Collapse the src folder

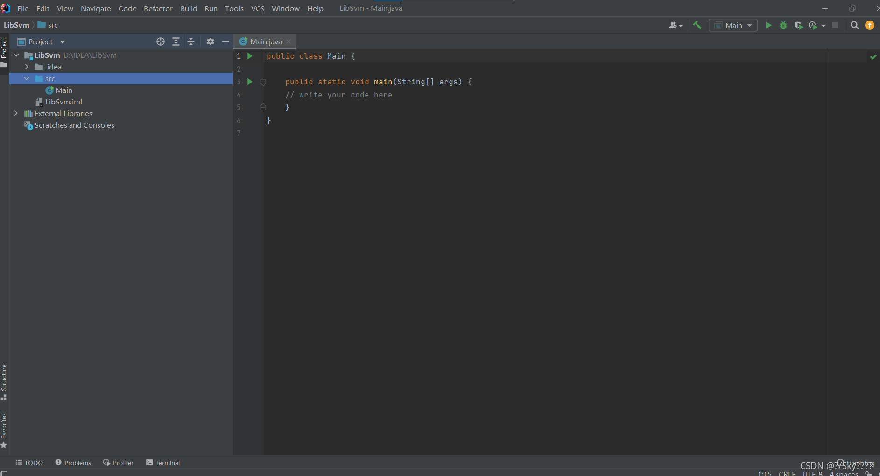click(x=27, y=78)
